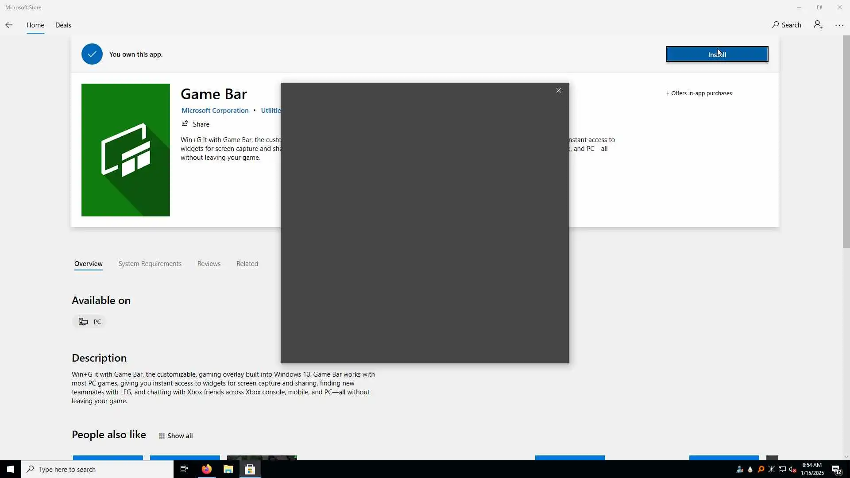Click the Share icon under Game Bar
This screenshot has width=850, height=478.
click(185, 124)
